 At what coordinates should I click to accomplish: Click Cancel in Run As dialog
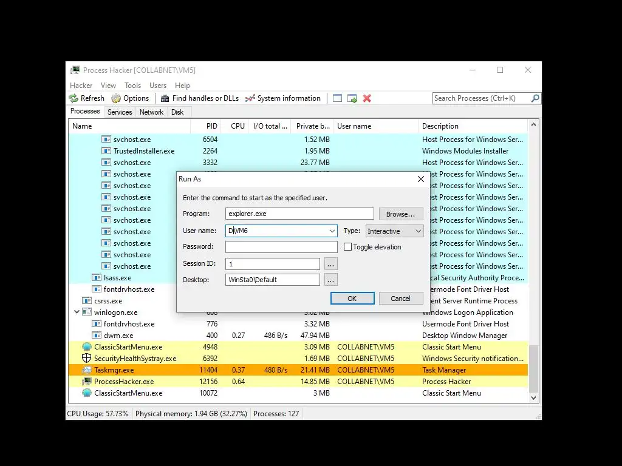click(401, 299)
